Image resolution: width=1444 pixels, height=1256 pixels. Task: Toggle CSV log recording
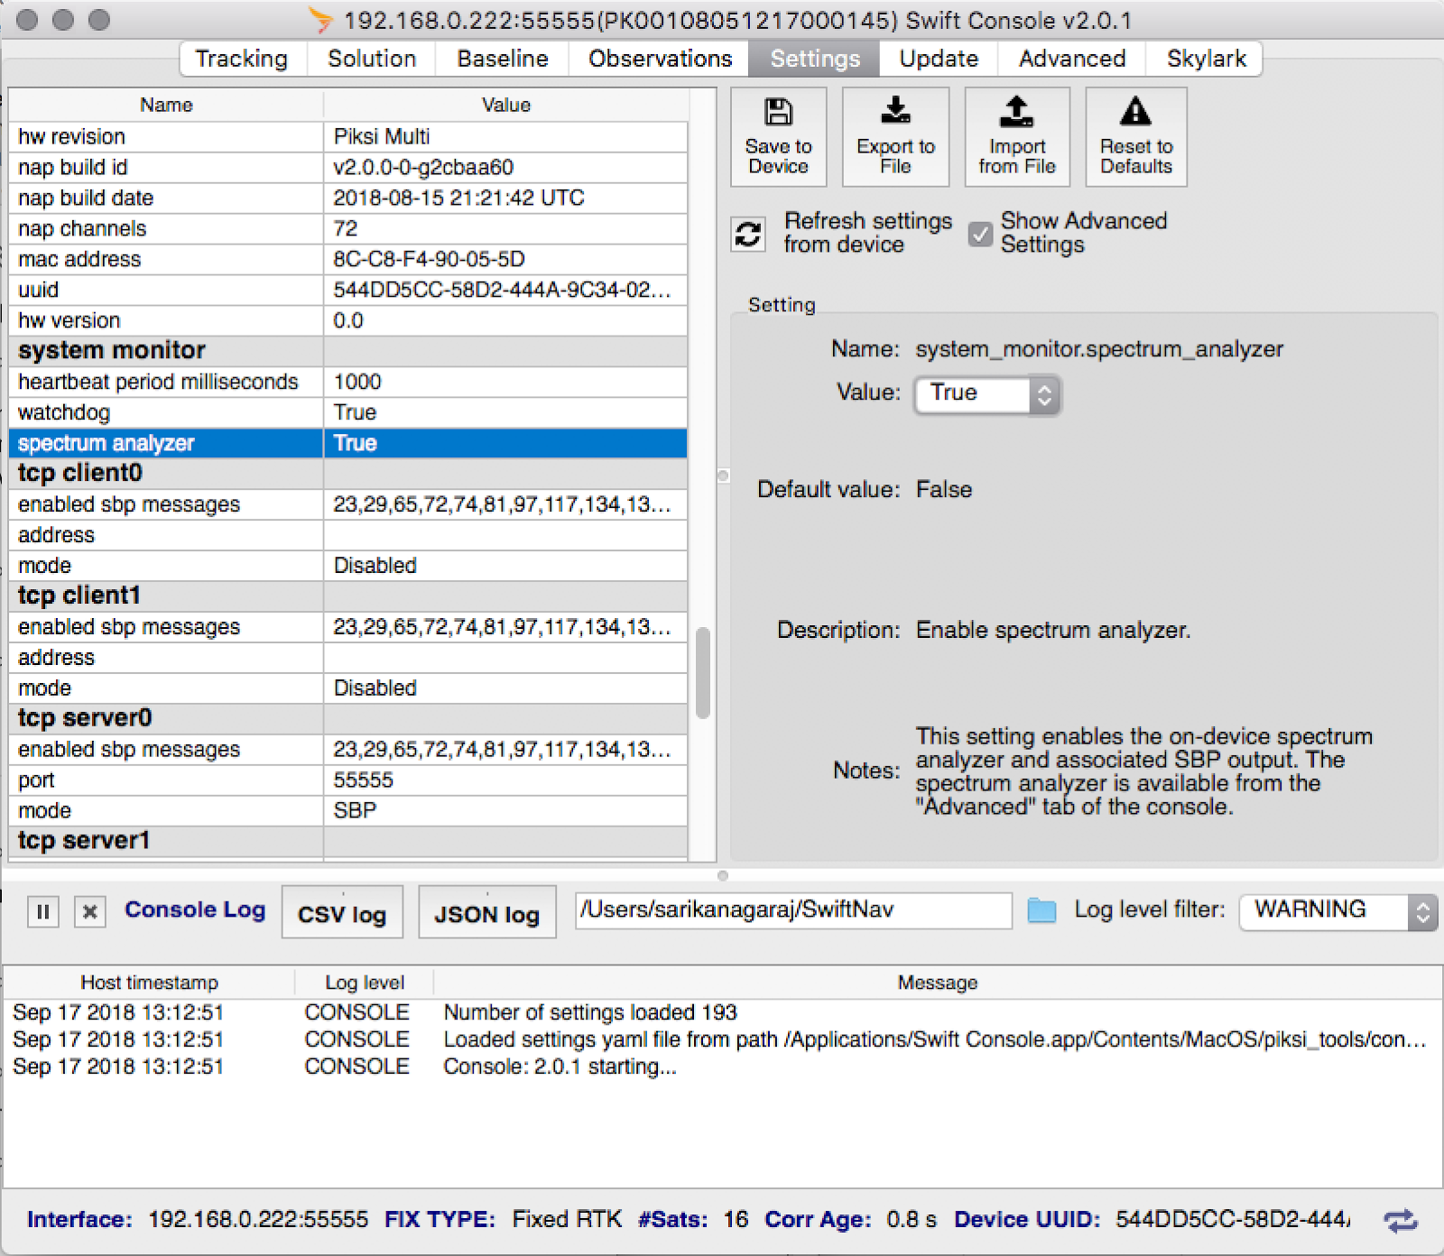click(x=342, y=913)
